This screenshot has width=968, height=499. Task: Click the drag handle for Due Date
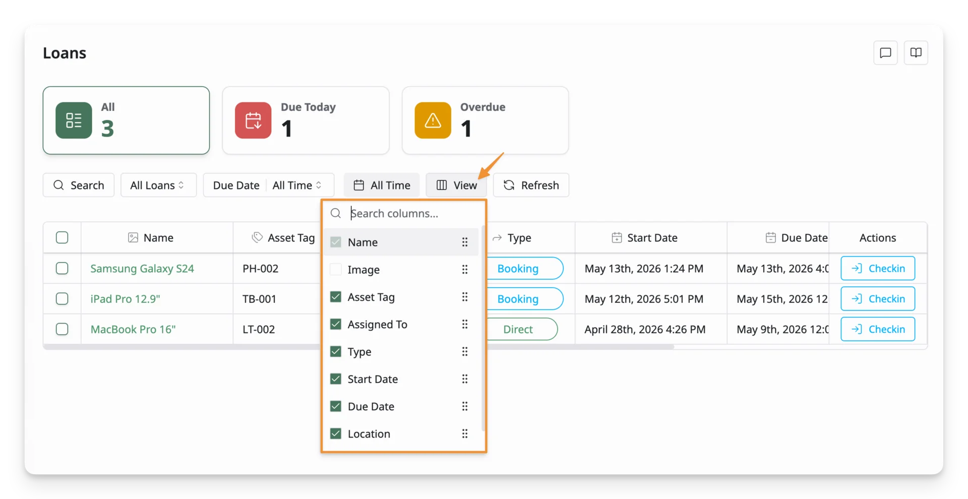click(x=465, y=406)
